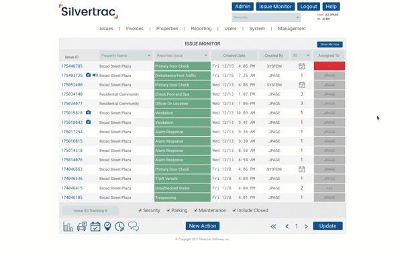Image resolution: width=408 pixels, height=257 pixels.
Task: Click the Assigned To column header
Action: [x=329, y=56]
